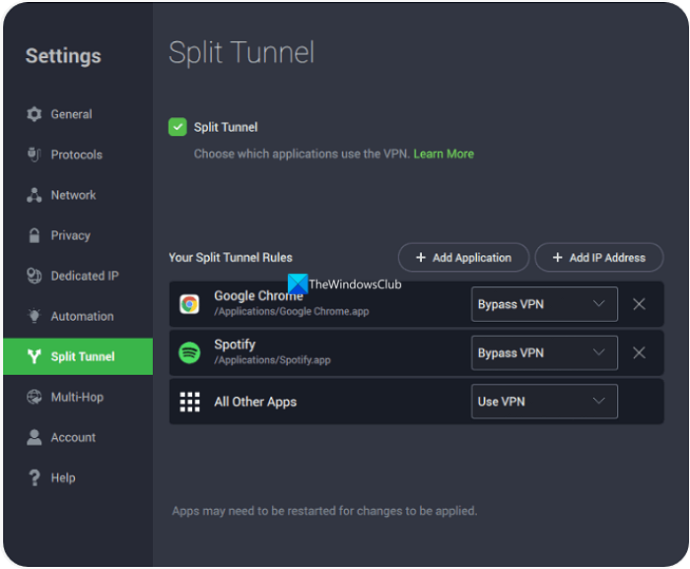
Task: Disable the Split Tunnel checkbox
Action: tap(177, 127)
